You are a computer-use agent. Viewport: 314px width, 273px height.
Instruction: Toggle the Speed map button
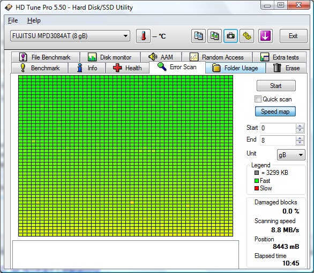point(275,112)
